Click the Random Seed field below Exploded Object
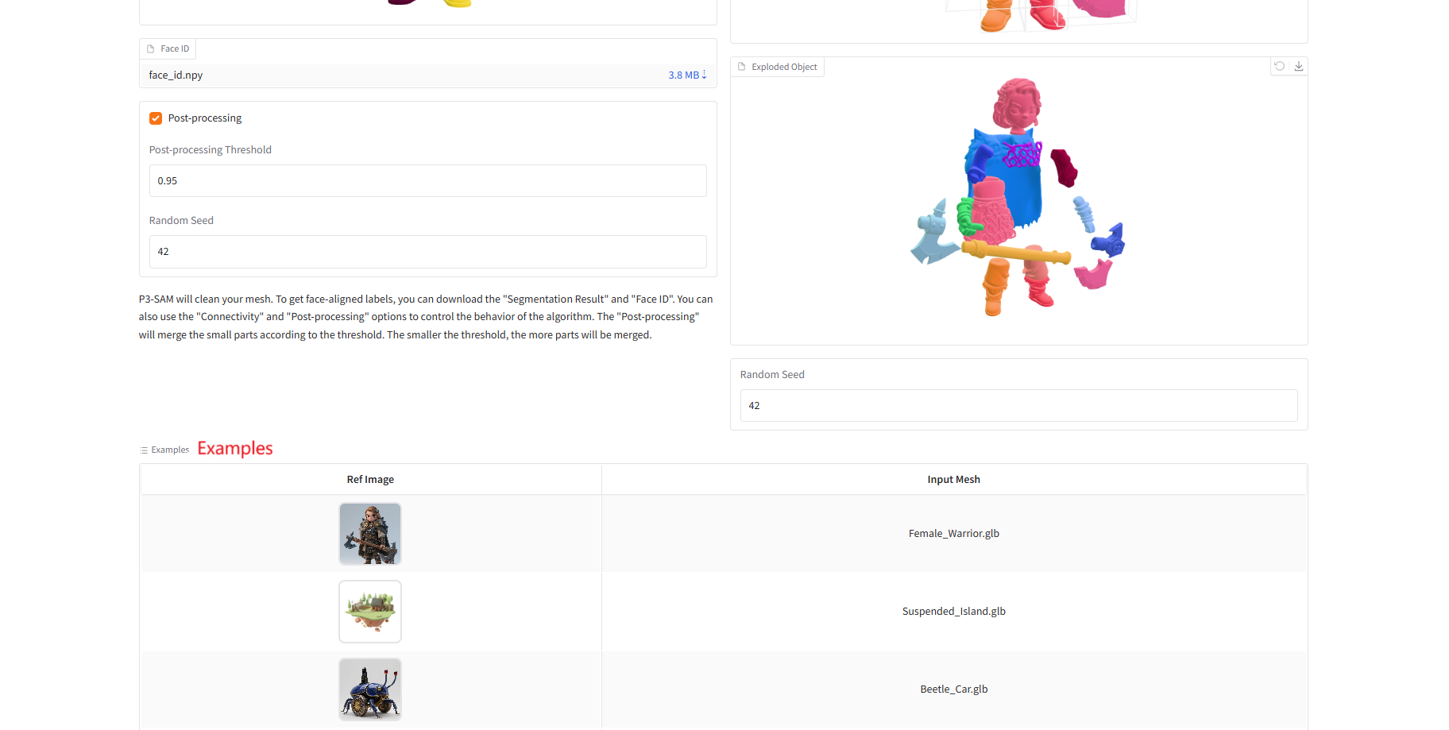The width and height of the screenshot is (1449, 730). coord(1018,406)
